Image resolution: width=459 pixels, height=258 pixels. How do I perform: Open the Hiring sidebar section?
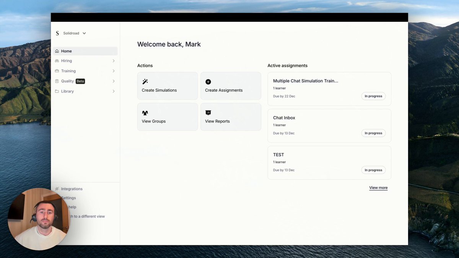pyautogui.click(x=85, y=61)
